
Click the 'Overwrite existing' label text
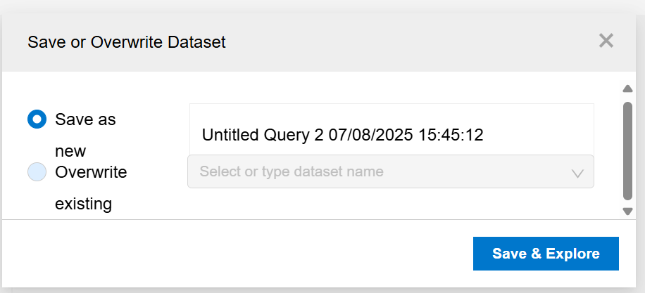pos(91,188)
